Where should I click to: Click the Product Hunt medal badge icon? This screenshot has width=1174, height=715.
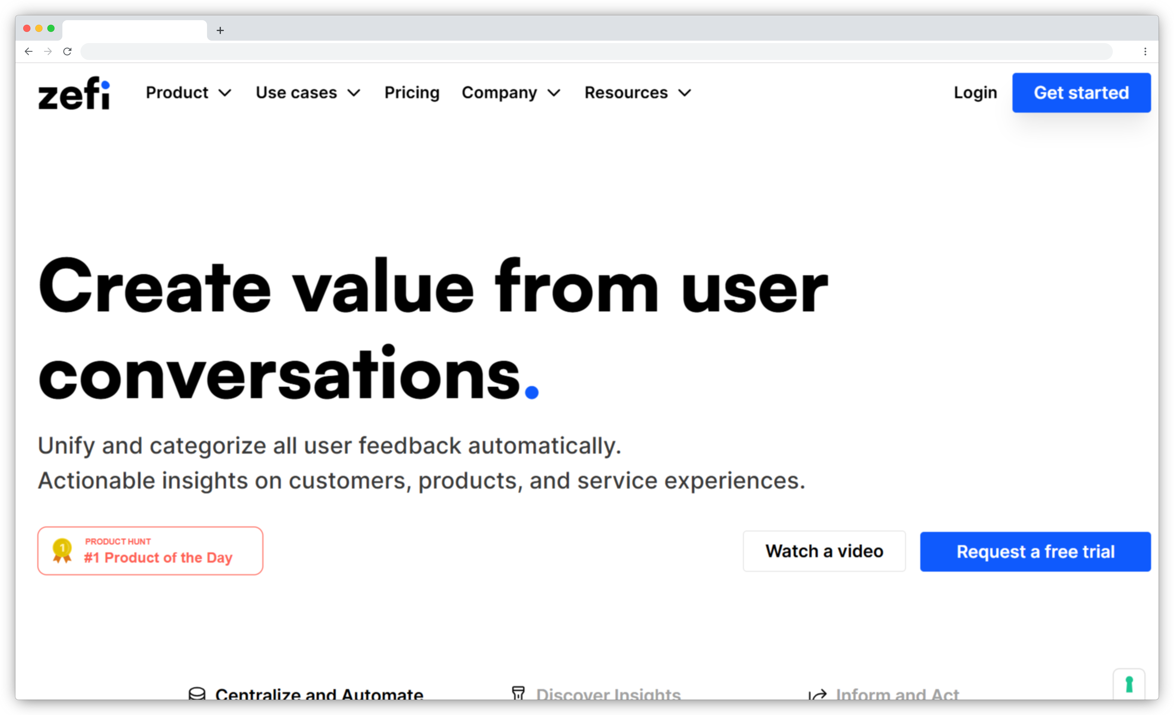point(62,551)
